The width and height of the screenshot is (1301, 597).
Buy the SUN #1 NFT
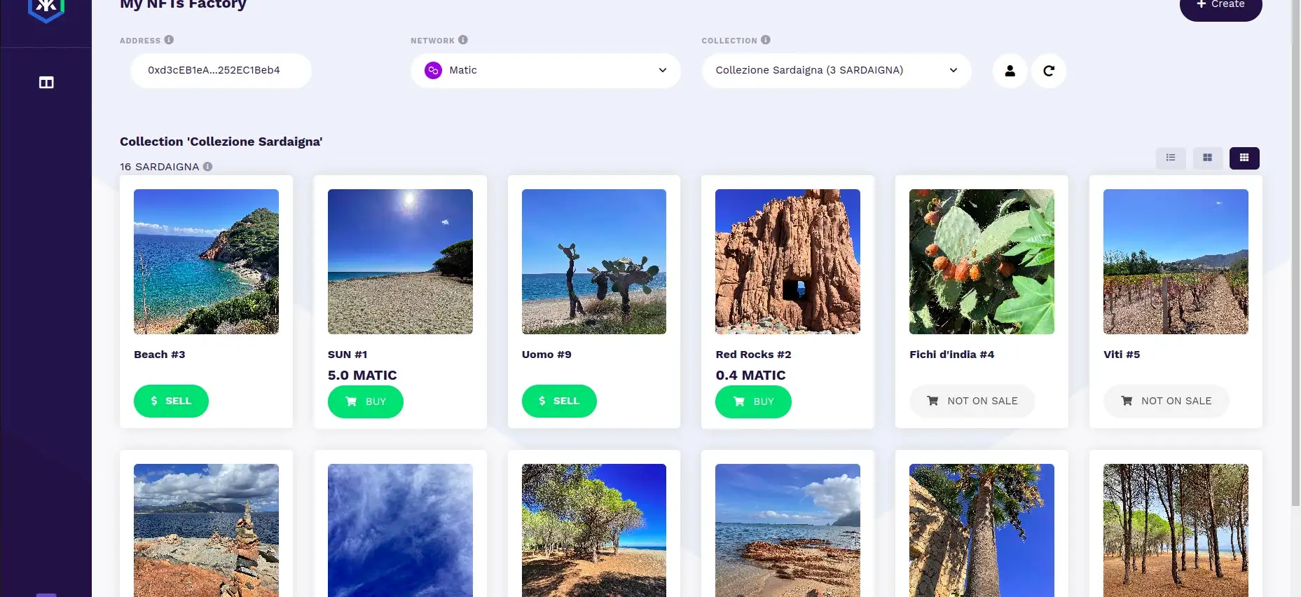pyautogui.click(x=365, y=402)
